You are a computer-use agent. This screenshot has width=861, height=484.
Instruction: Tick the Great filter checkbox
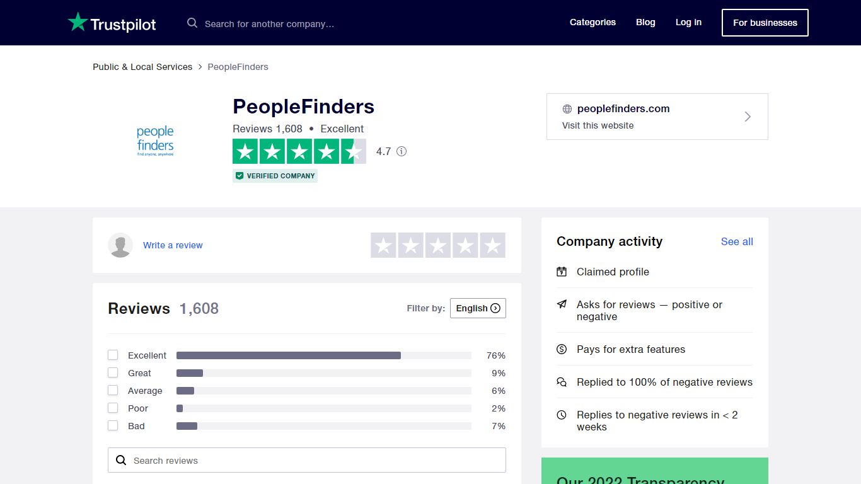pyautogui.click(x=113, y=372)
